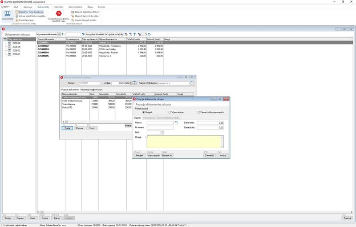356x227 pixels.
Task: Click inside the yellow Uwagi notes field
Action: (184, 141)
